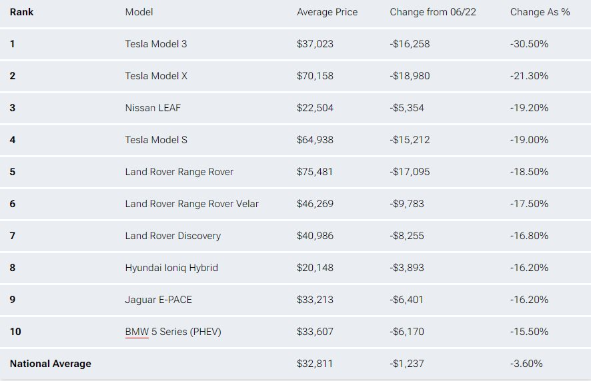Screen dimensions: 591x381
Task: Click the Average Price column header
Action: (327, 12)
